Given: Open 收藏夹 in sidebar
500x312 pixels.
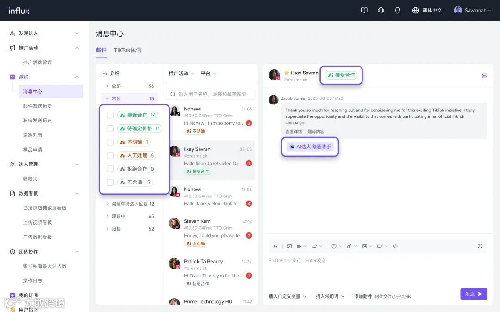Looking at the screenshot, I should pos(30,179).
